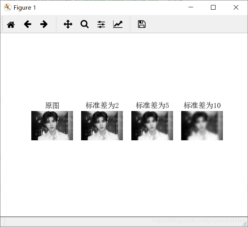Open the Configure subplots sliders
The width and height of the screenshot is (248, 227).
coord(101,24)
